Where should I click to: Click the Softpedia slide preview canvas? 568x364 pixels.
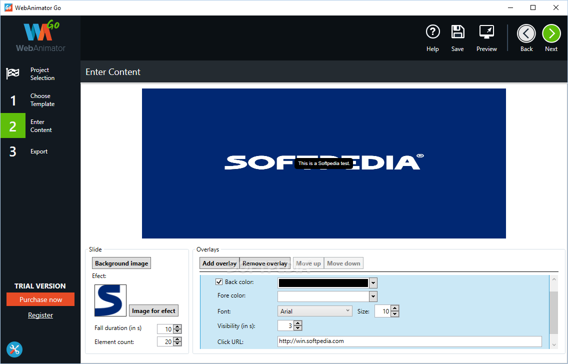click(x=324, y=163)
